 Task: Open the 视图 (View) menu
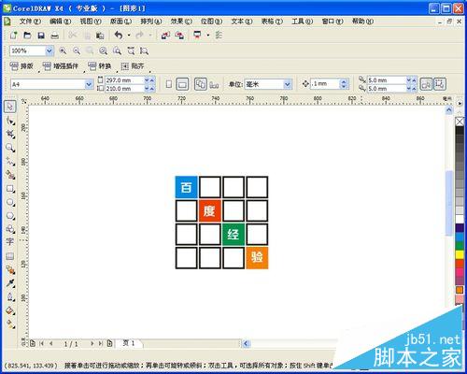(91, 22)
